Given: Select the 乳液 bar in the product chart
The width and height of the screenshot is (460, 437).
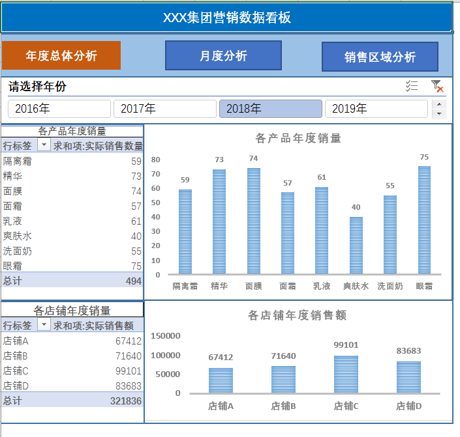Looking at the screenshot, I should [x=322, y=230].
